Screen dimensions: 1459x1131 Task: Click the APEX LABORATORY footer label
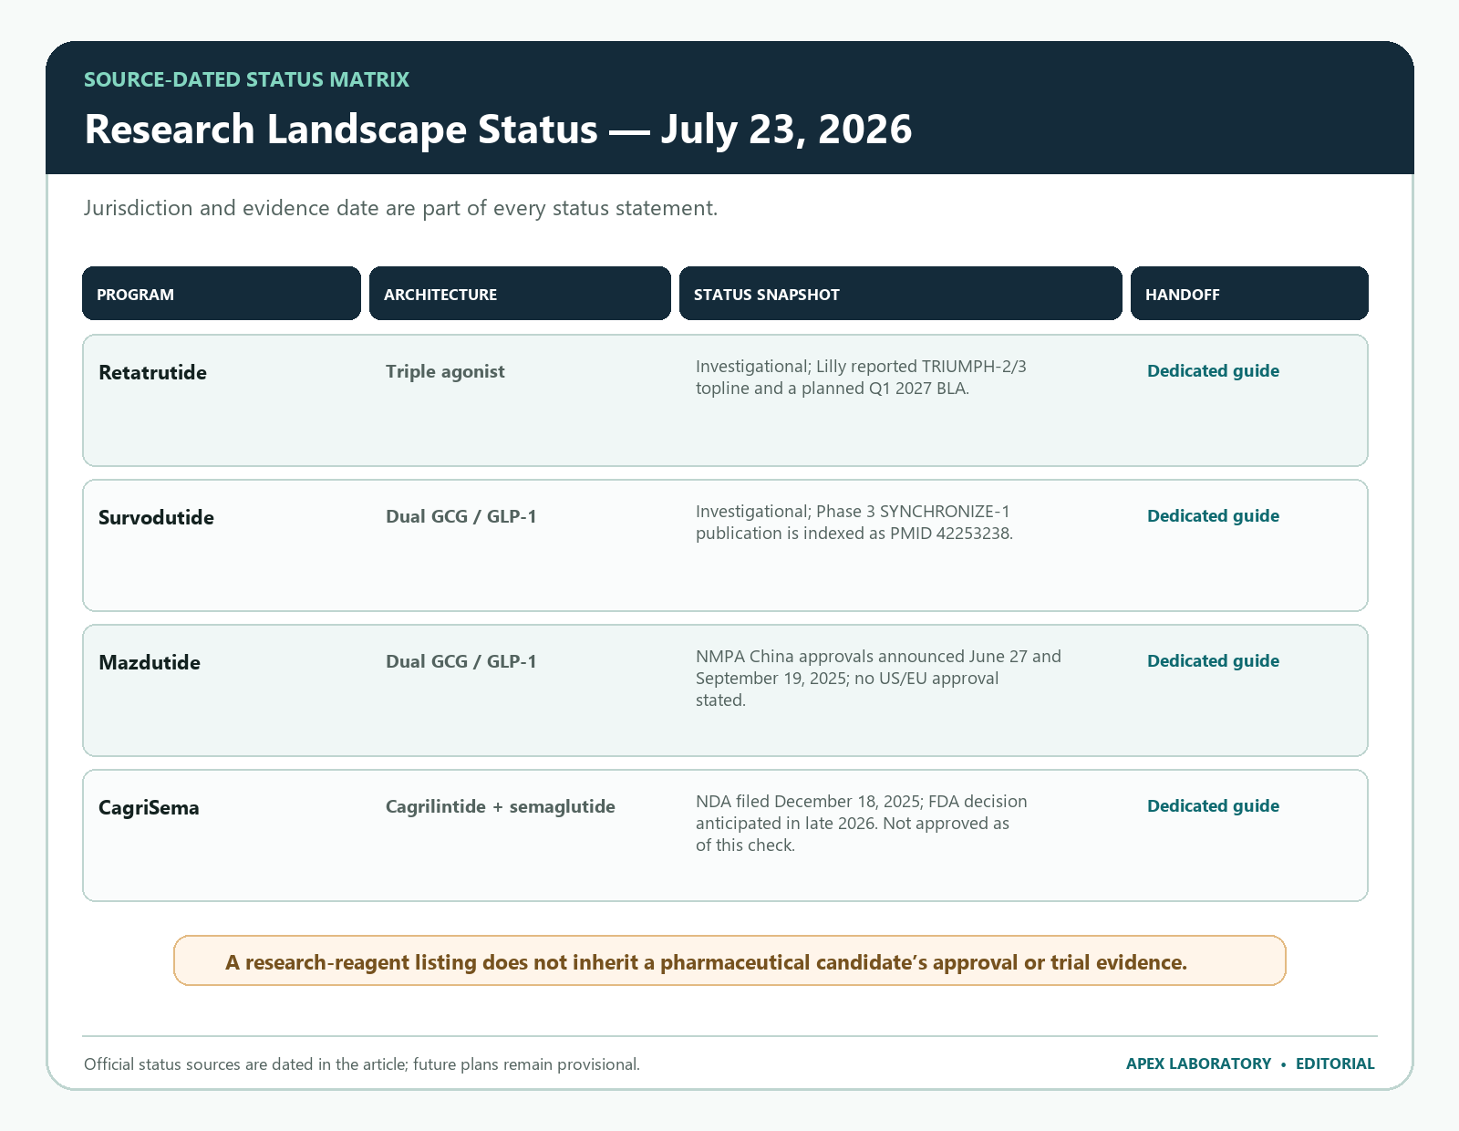click(x=1198, y=1064)
